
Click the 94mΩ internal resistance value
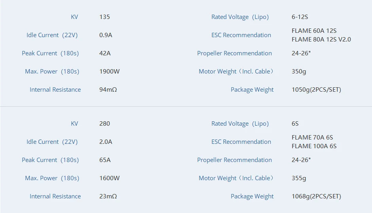tap(108, 90)
